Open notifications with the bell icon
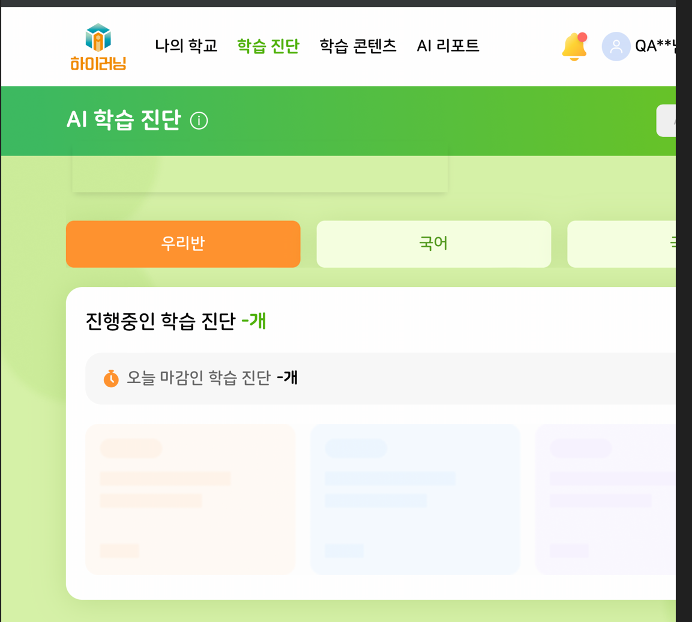The image size is (692, 622). (x=574, y=46)
